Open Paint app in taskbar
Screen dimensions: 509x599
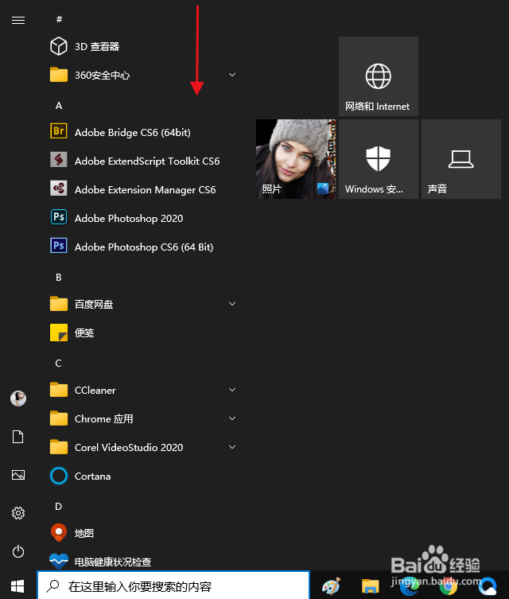click(x=331, y=586)
